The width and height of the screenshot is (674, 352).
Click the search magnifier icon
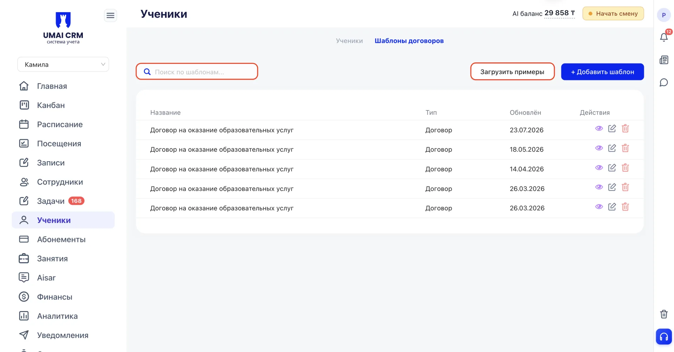[x=147, y=72]
